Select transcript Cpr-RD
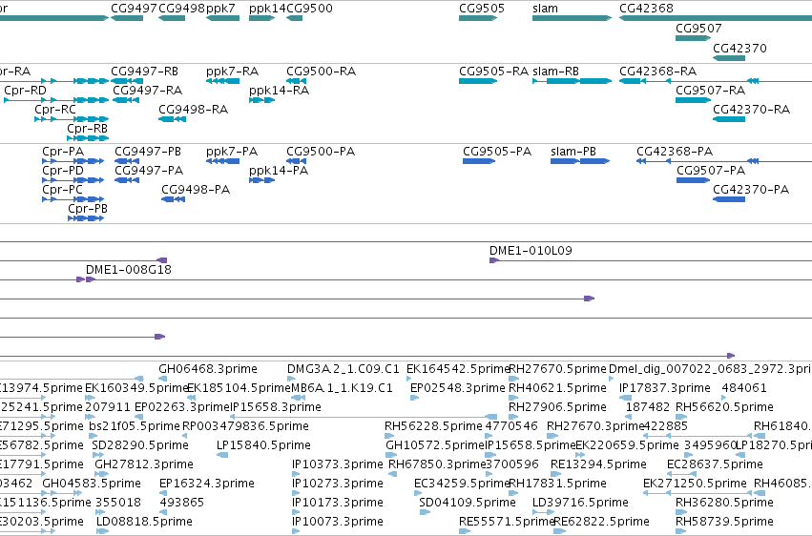The width and height of the screenshot is (812, 536). 26,91
